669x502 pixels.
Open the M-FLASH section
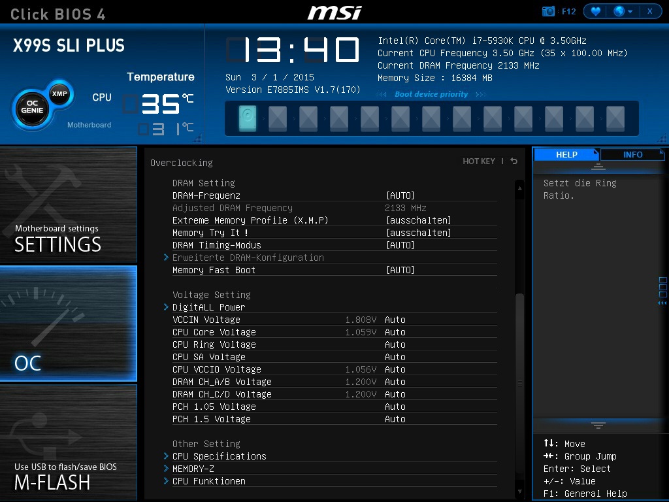[x=69, y=443]
